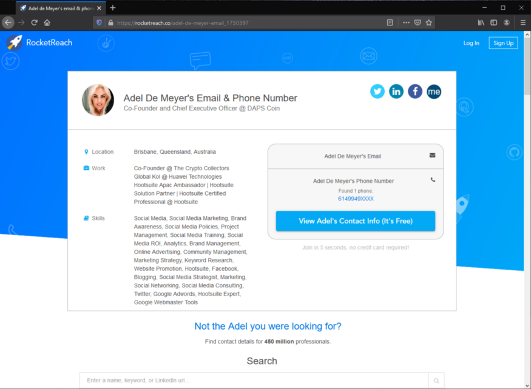This screenshot has width=531, height=389.
Task: Open Adel's LinkedIn profile icon
Action: (x=396, y=91)
